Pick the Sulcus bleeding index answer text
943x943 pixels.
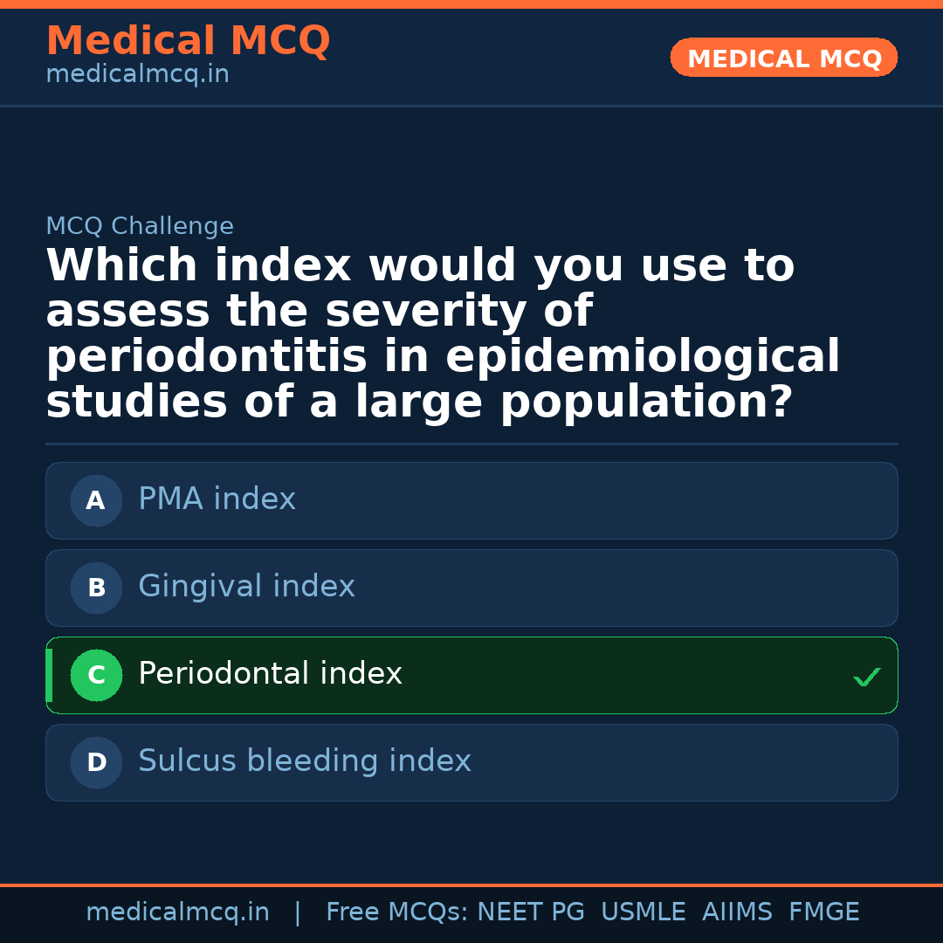[304, 761]
